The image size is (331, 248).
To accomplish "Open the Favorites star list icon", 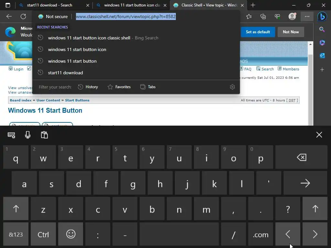I will pyautogui.click(x=249, y=16).
